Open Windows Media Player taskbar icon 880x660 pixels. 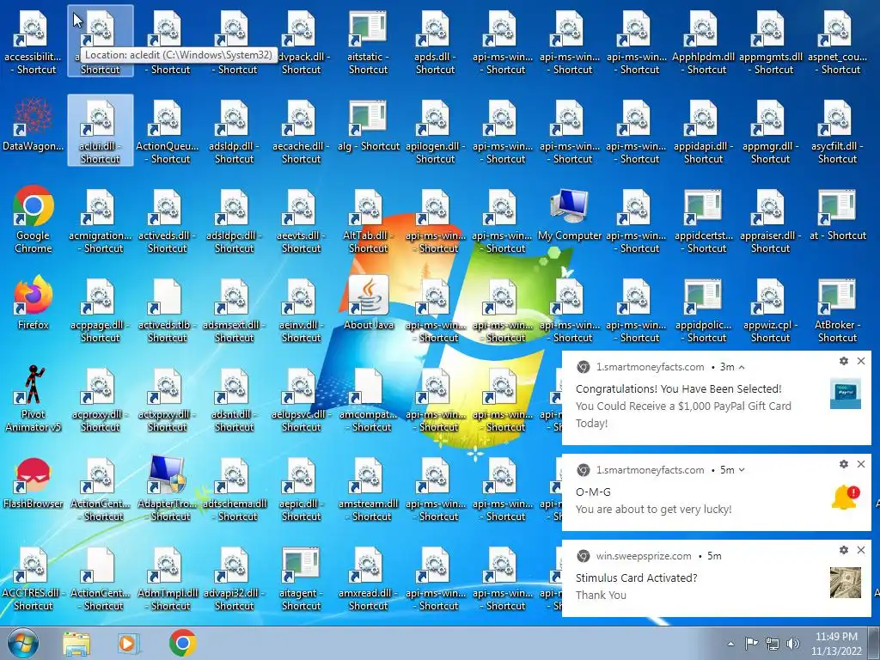pos(129,643)
